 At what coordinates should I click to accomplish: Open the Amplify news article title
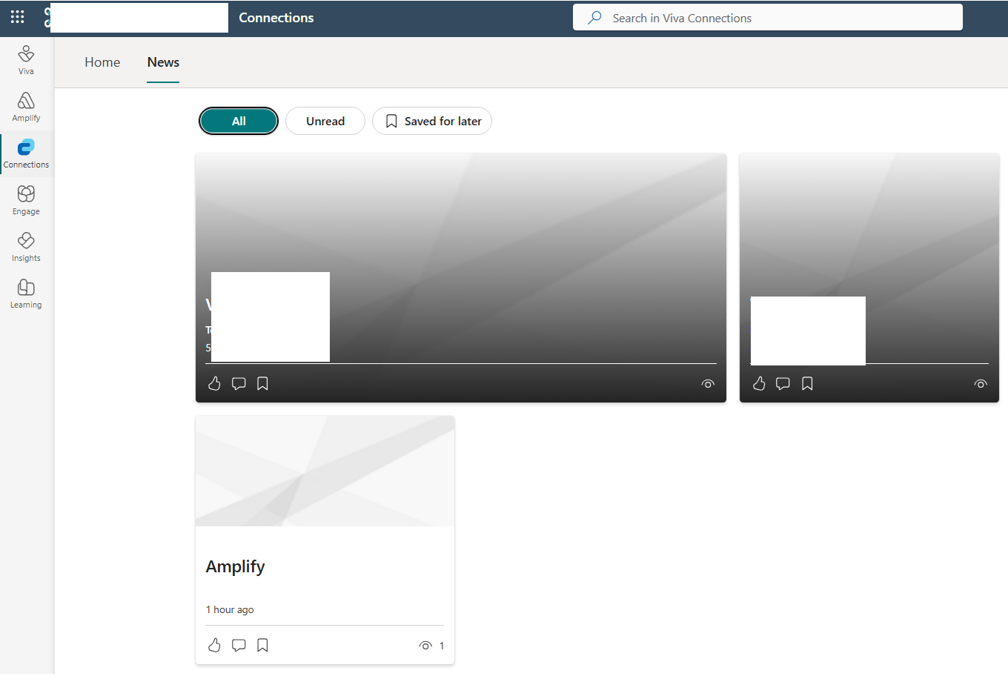[235, 566]
